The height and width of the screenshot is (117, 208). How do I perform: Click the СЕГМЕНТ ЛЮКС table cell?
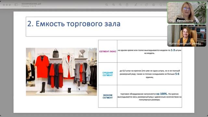click(108, 51)
